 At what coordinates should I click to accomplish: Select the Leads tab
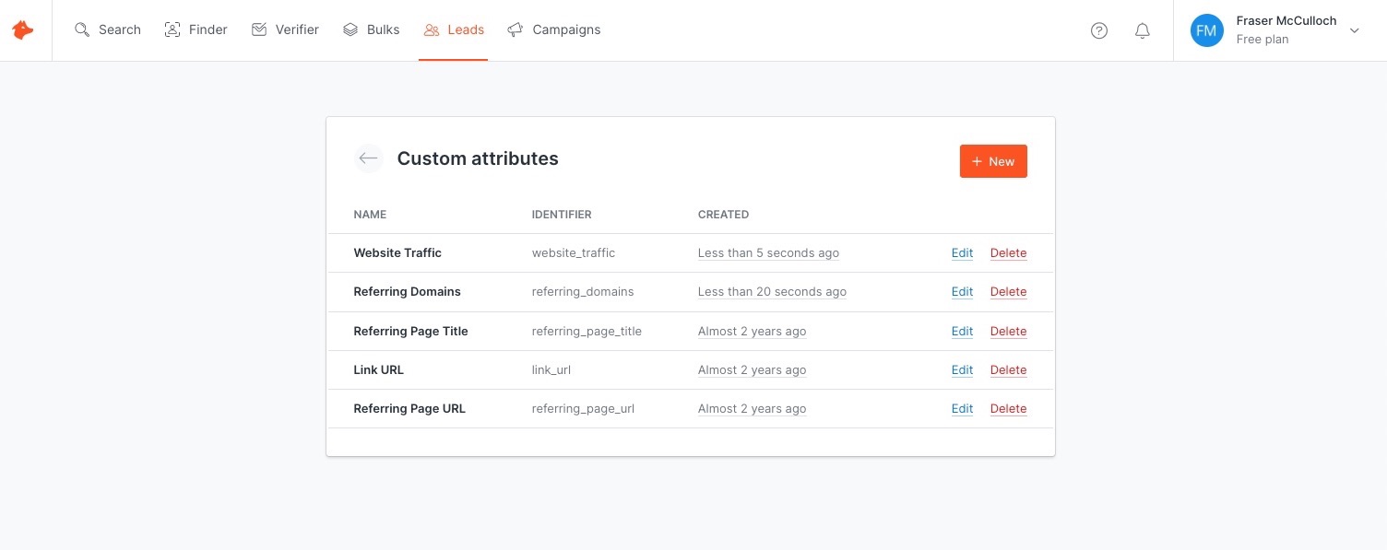[454, 29]
